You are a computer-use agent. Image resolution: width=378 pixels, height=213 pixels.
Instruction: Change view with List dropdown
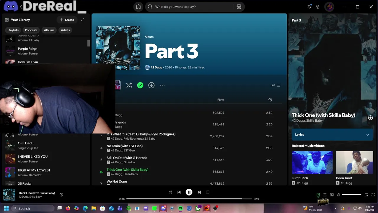click(275, 85)
